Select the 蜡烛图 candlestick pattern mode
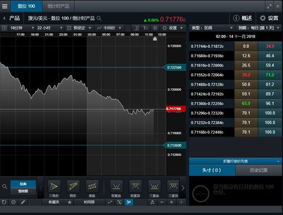Viewport: 283px width, 215px height. coord(23,191)
